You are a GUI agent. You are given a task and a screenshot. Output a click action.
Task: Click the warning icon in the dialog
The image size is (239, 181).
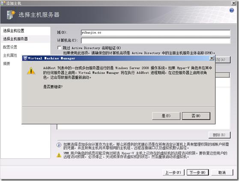coord(31,71)
